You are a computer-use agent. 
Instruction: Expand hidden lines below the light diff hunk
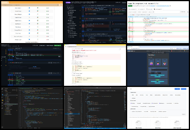131,42
